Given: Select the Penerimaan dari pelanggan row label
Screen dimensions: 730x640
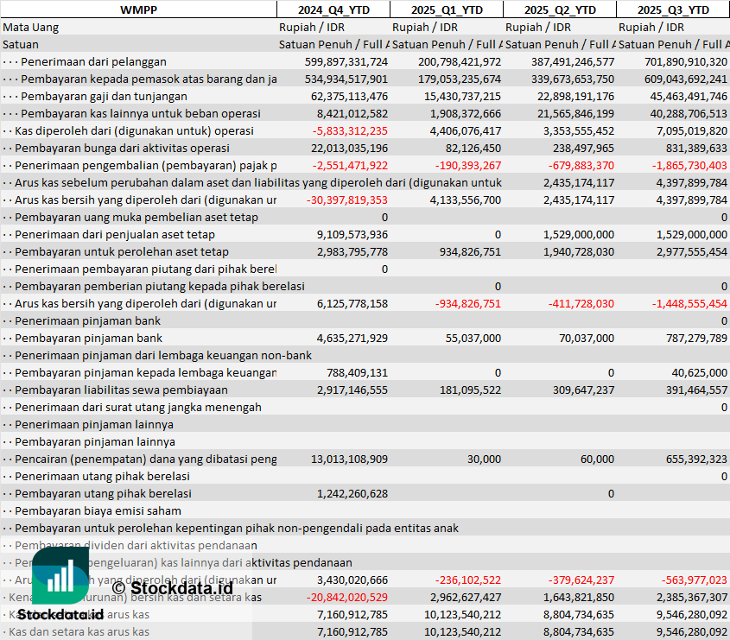Looking at the screenshot, I should [93, 61].
